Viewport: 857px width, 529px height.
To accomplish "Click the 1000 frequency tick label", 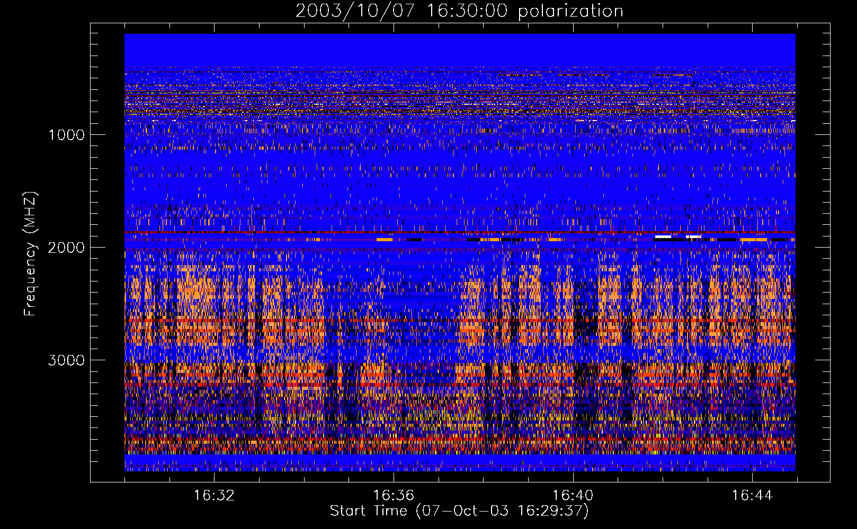I will click(x=66, y=135).
